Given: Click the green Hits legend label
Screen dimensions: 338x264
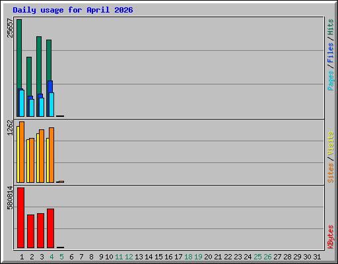Looking at the screenshot, I should (x=330, y=27).
